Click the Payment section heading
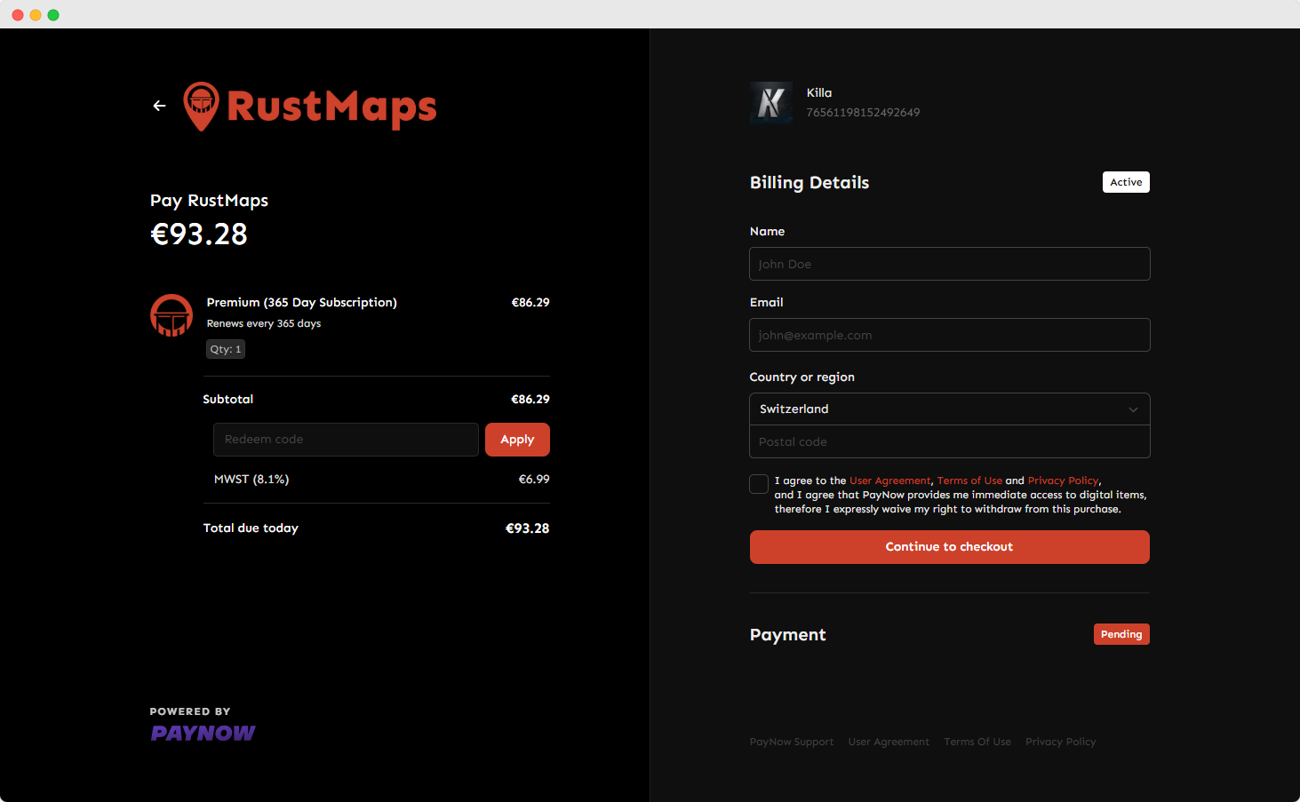The height and width of the screenshot is (802, 1300). pos(788,635)
